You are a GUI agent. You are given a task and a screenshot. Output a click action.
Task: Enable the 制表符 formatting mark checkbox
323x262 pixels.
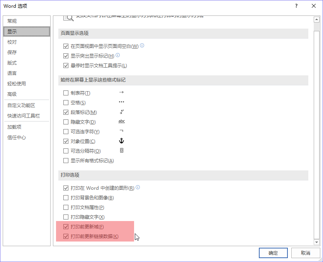[66, 93]
